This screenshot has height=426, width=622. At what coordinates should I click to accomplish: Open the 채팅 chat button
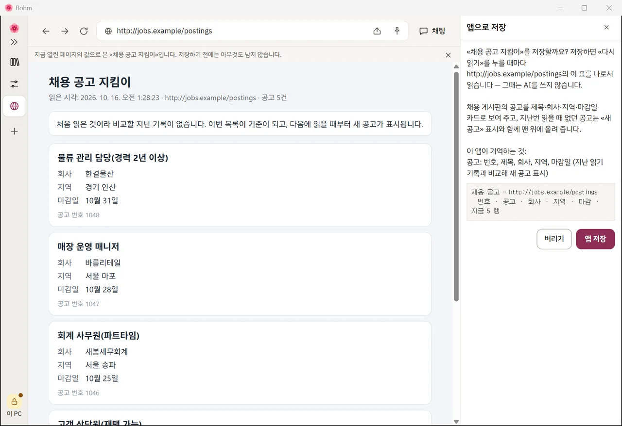(x=432, y=31)
